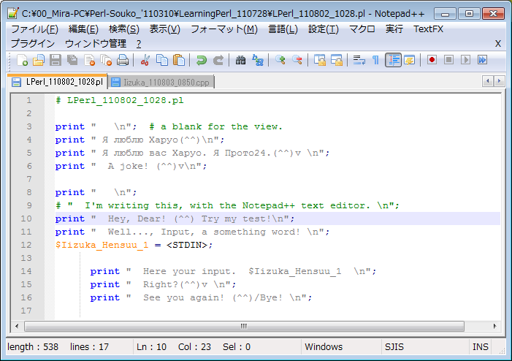Screen dimensions: 512x361
Task: Open the 表示(V) menu
Action: pyautogui.click(x=164, y=29)
